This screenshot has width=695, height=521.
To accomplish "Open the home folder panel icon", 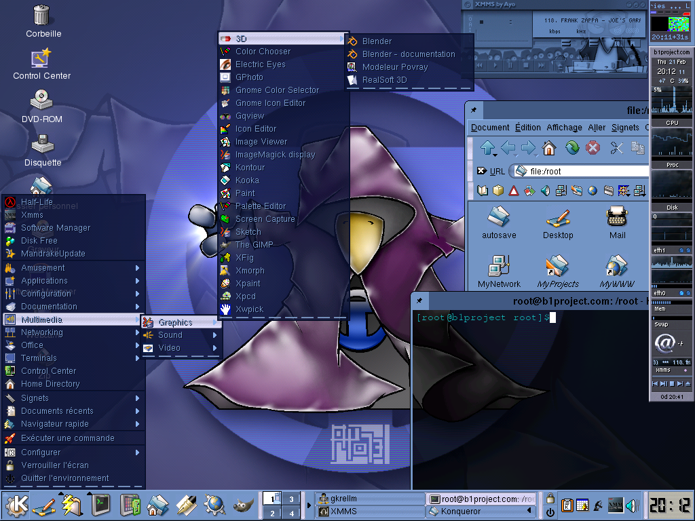I will [157, 505].
